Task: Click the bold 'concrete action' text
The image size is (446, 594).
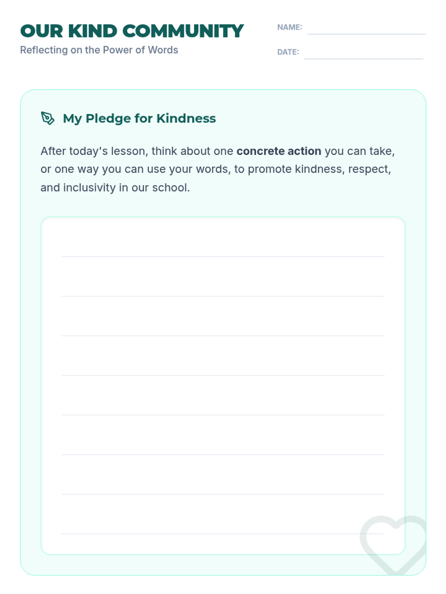Action: [x=279, y=151]
